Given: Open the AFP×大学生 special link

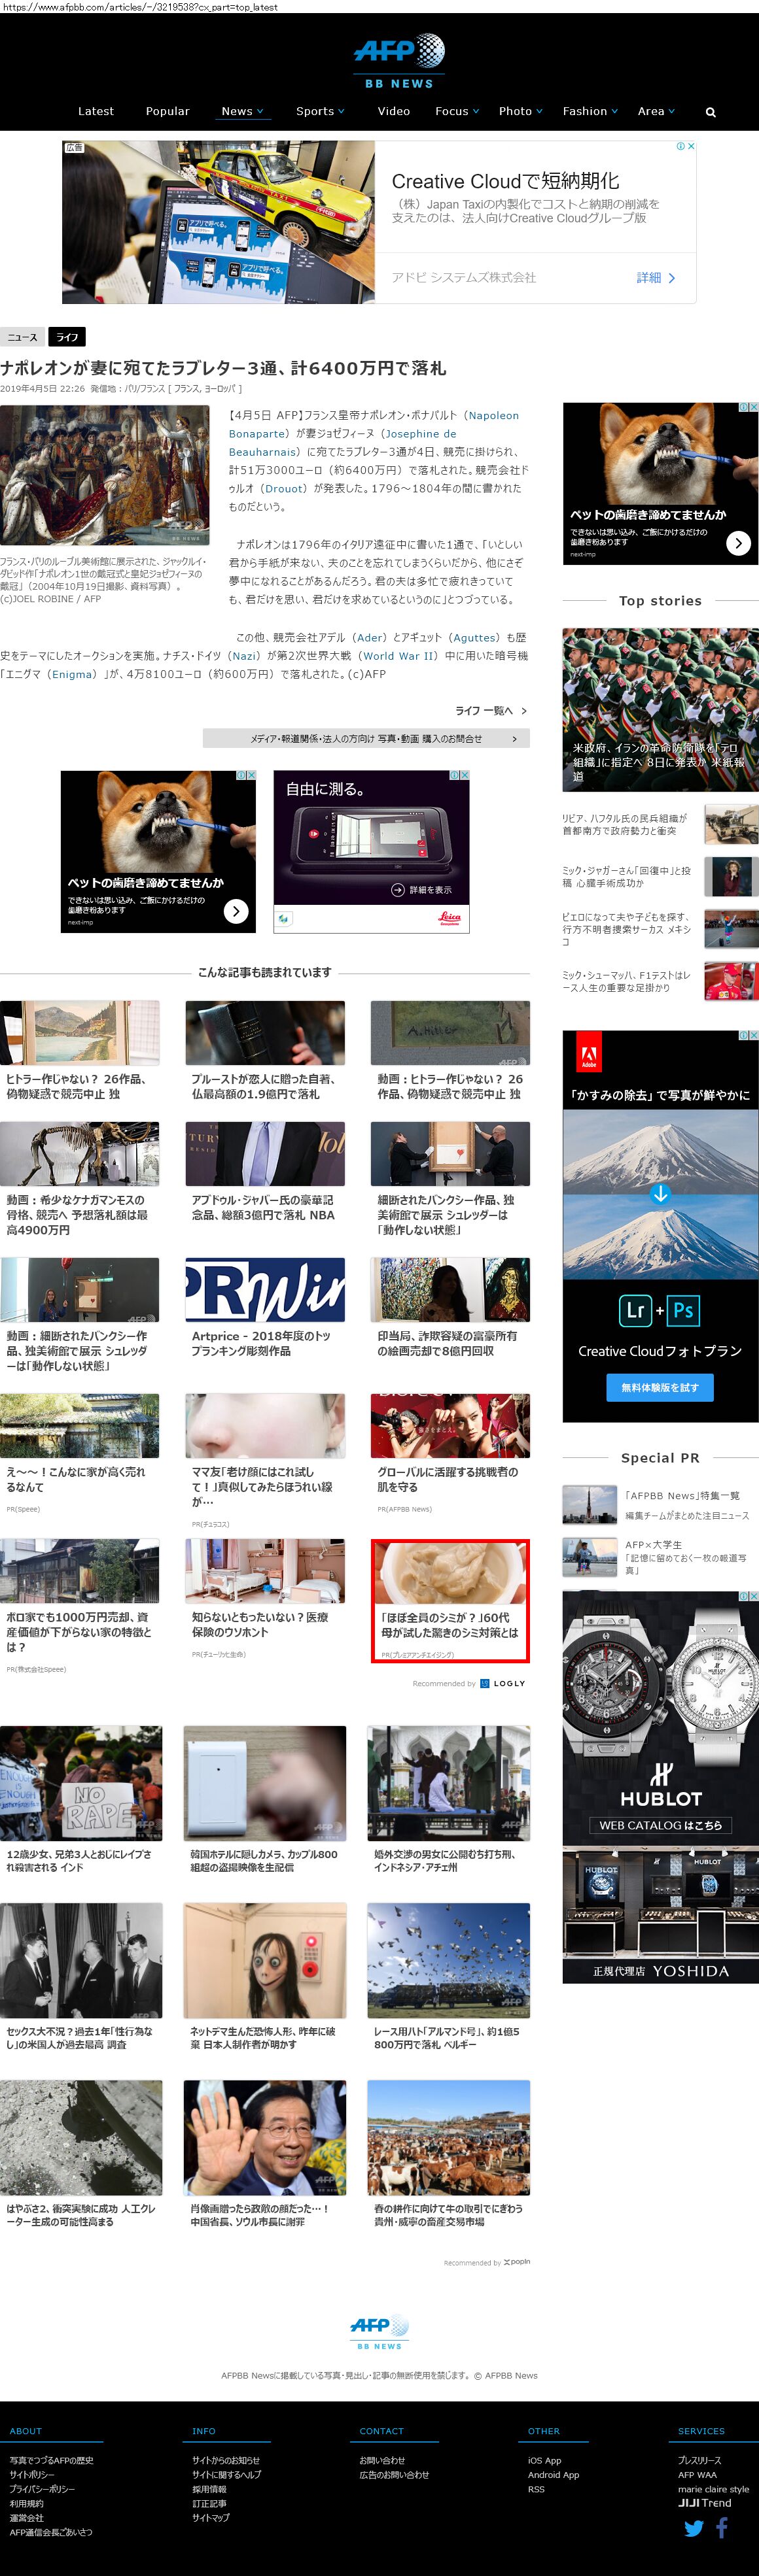Looking at the screenshot, I should pos(660,1557).
